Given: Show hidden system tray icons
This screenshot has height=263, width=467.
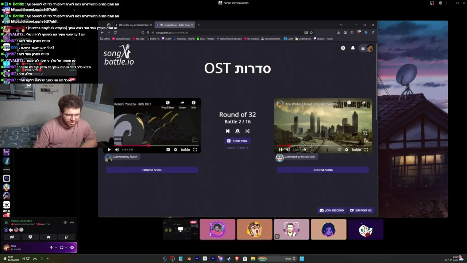Looking at the screenshot, I should tap(47, 259).
